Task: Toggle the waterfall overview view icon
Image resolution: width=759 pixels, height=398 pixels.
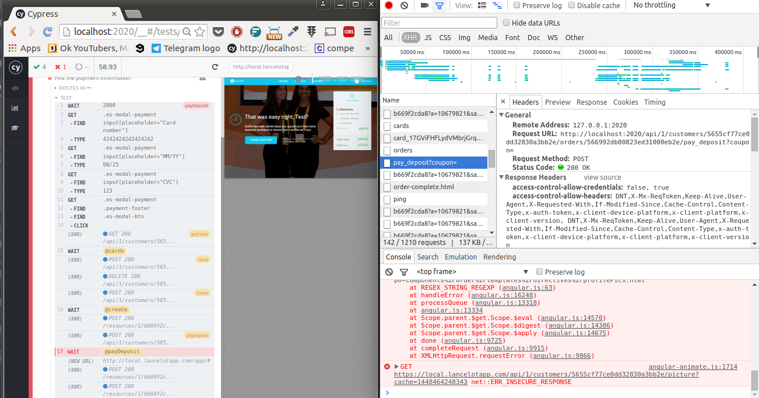Action: click(x=497, y=5)
